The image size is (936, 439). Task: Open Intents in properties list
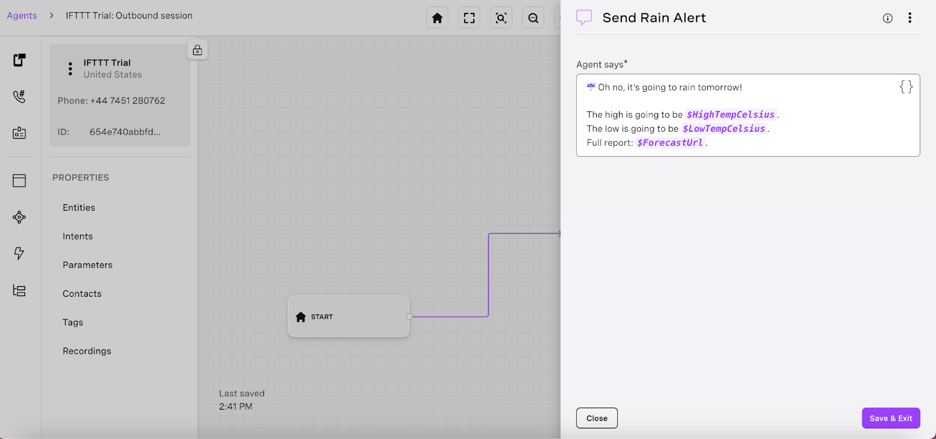click(78, 236)
